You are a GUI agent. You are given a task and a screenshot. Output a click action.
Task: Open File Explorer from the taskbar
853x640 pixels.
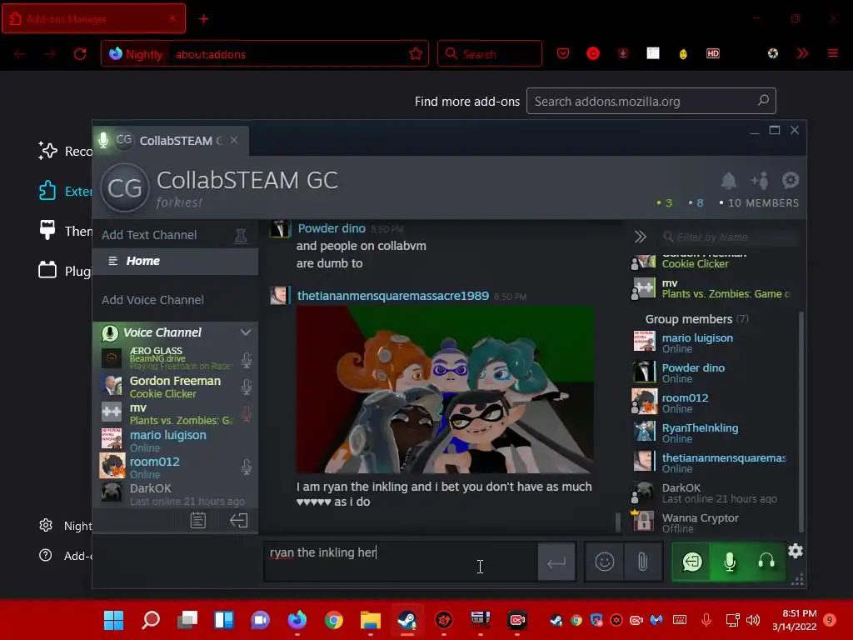[x=371, y=620]
